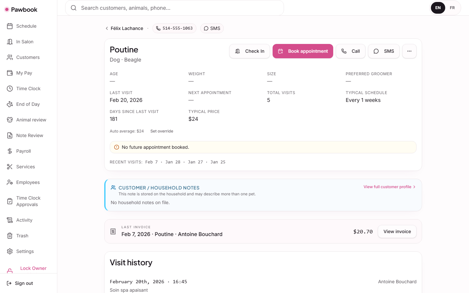Click the Lock Owner padlock icon
This screenshot has width=469, height=293.
click(x=10, y=271)
